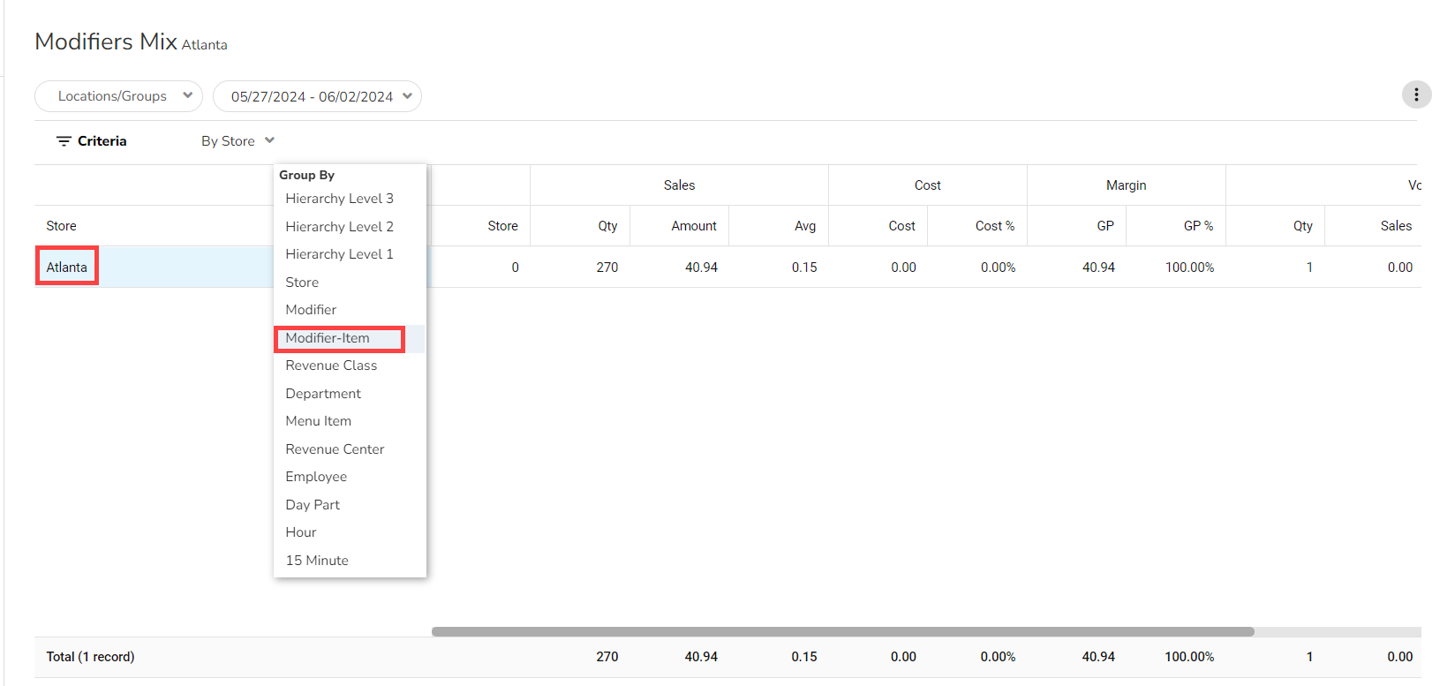The height and width of the screenshot is (686, 1440).
Task: Pick Hierarchy Level 1 in Group By
Action: (x=339, y=254)
